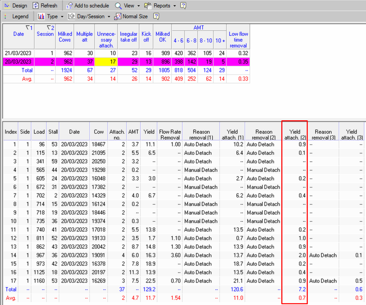Open the Type dropdown arrow
366x305 pixels.
pyautogui.click(x=62, y=17)
